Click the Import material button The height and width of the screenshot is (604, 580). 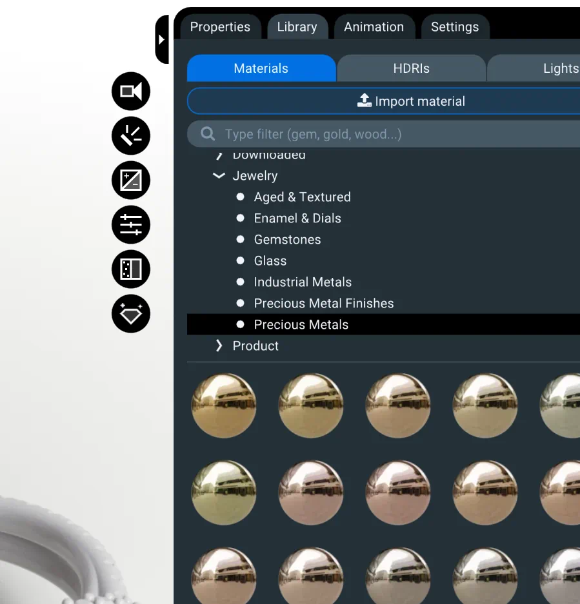pos(384,101)
